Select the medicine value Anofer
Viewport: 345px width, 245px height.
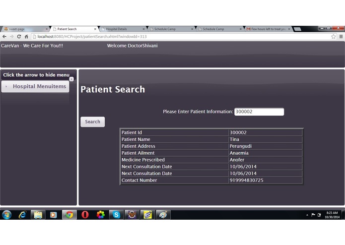237,160
